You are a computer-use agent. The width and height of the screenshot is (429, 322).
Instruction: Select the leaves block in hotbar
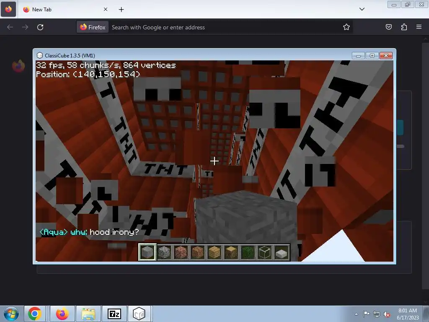click(x=248, y=252)
